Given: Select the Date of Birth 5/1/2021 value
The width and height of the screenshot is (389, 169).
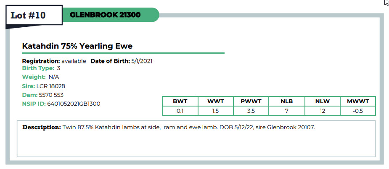Looking at the screenshot, I should coord(141,61).
